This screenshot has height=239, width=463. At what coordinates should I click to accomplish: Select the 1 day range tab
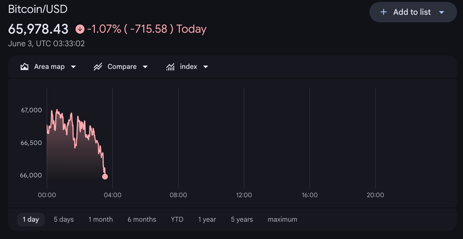coord(31,220)
